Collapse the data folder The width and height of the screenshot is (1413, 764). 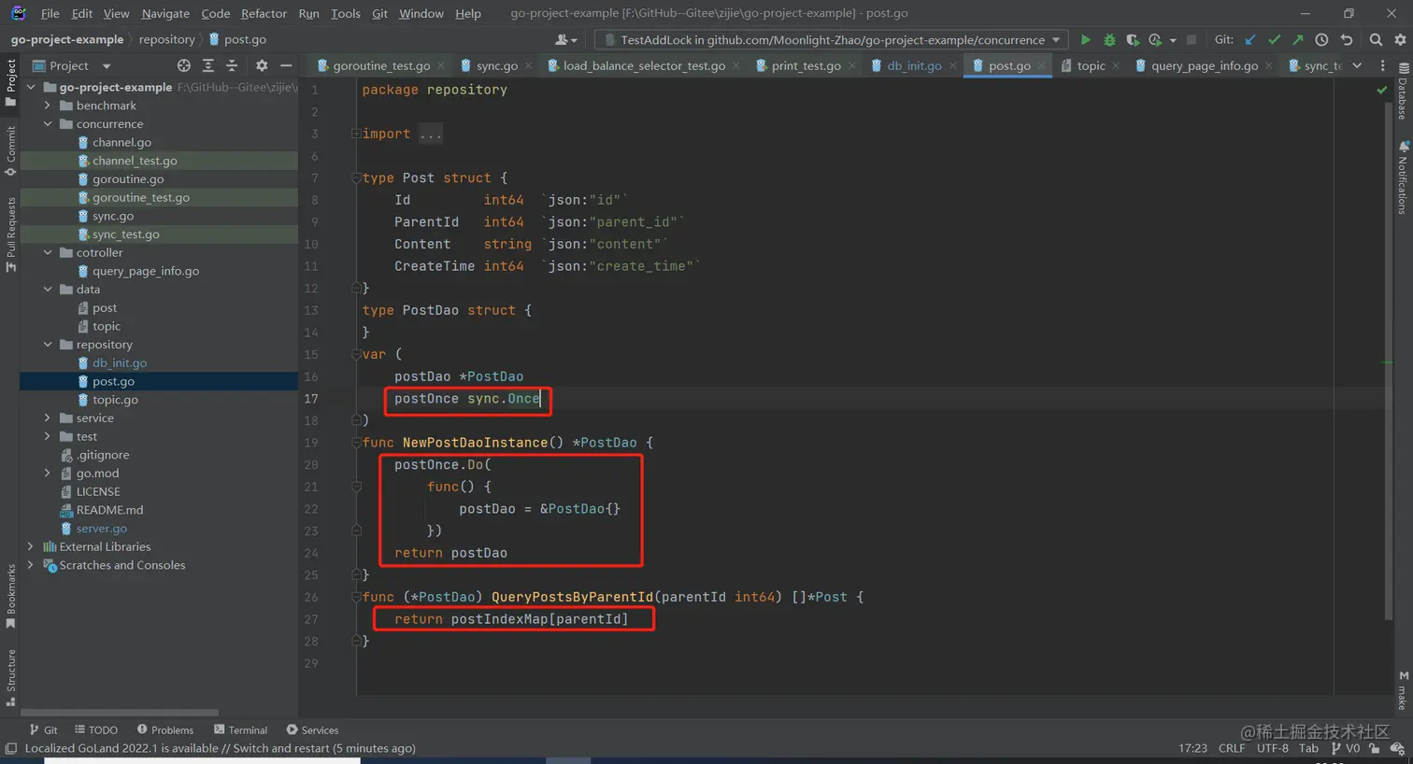[48, 290]
